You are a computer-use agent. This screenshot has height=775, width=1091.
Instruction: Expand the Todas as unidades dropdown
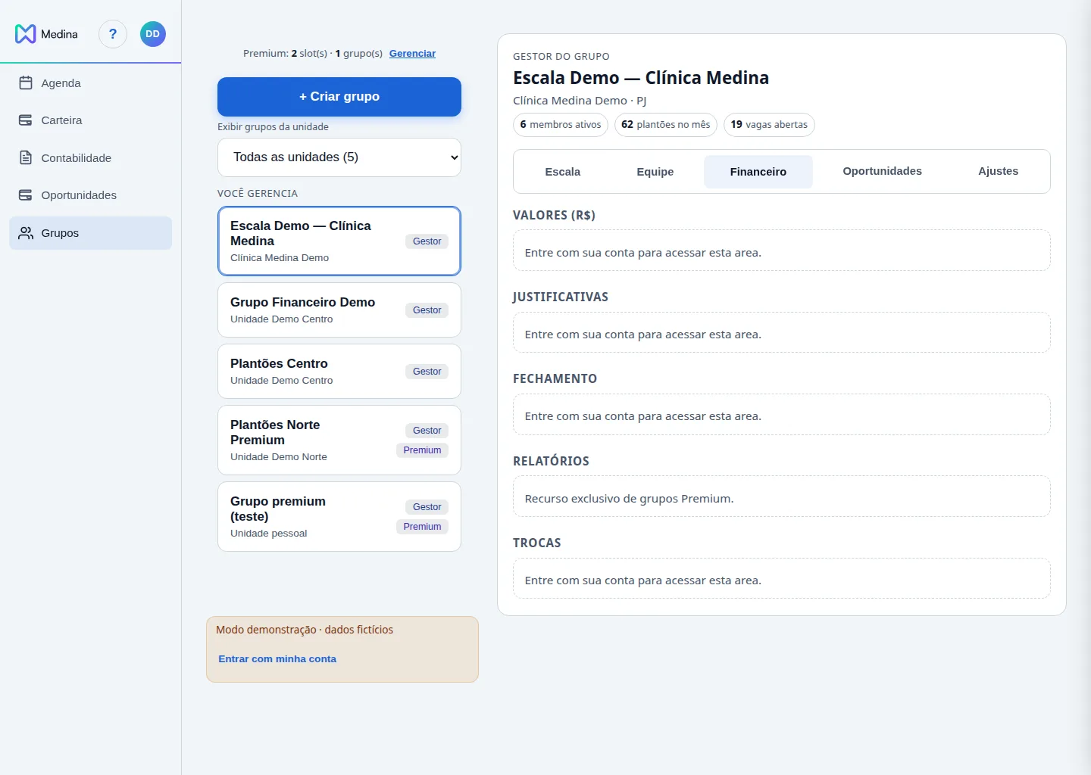click(x=339, y=157)
